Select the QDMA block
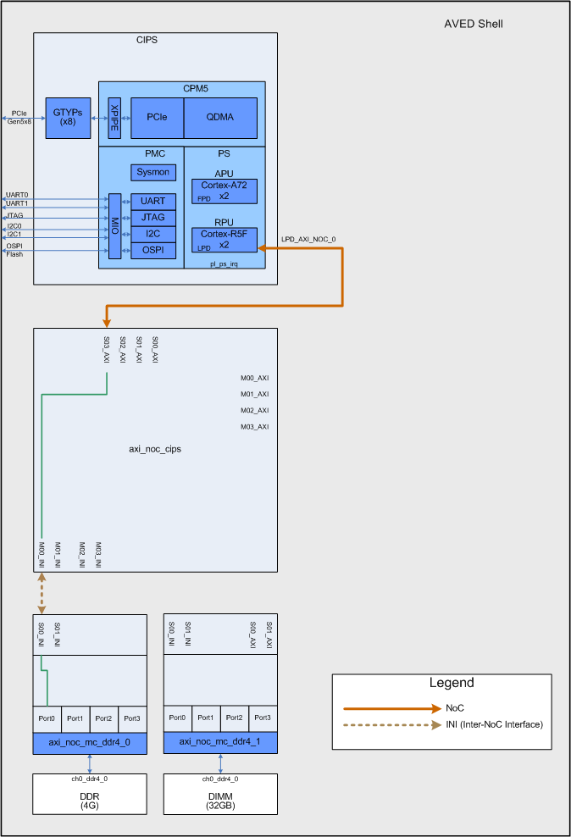Image resolution: width=571 pixels, height=837 pixels. click(220, 118)
